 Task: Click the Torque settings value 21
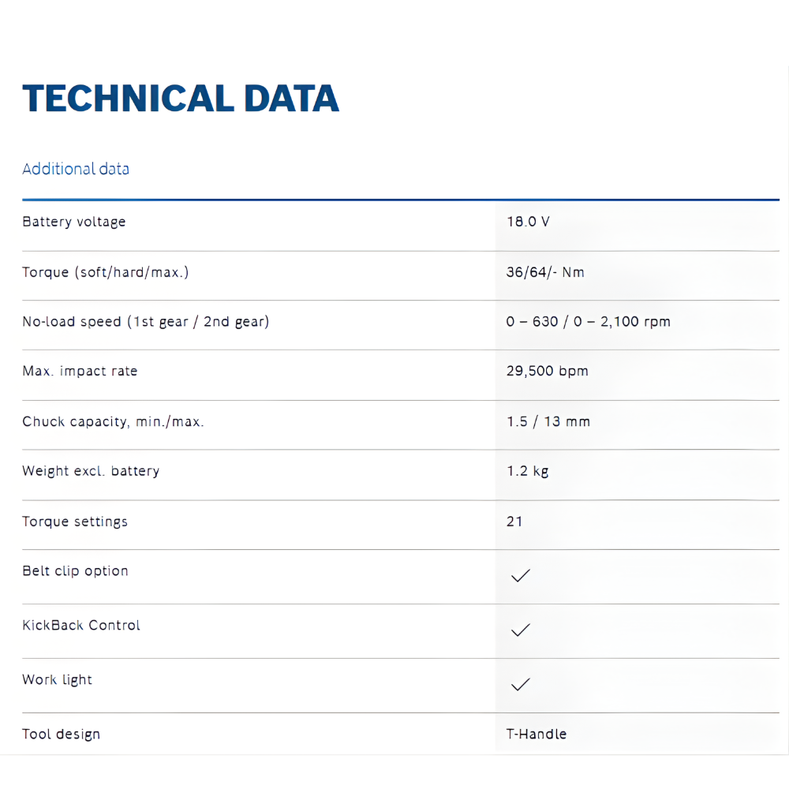click(x=514, y=522)
